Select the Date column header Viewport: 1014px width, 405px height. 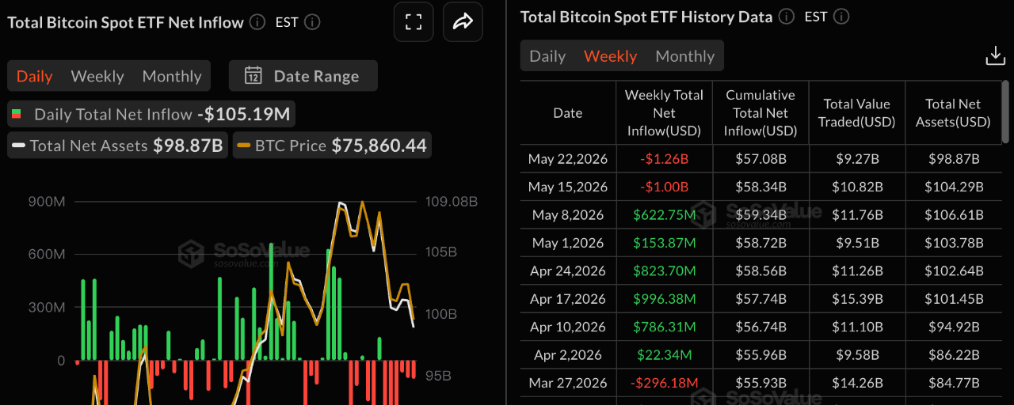point(568,113)
